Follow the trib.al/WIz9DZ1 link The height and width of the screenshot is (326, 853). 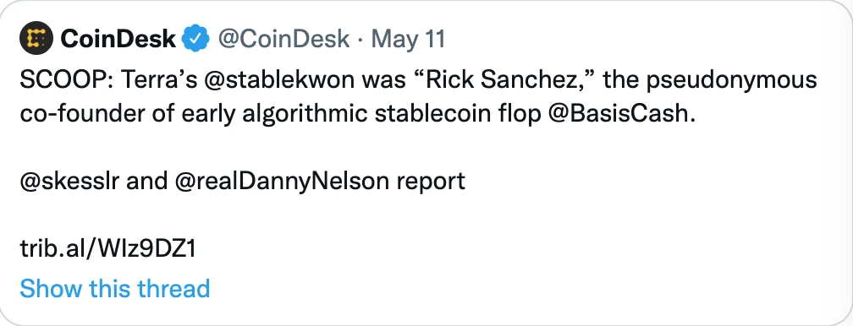pyautogui.click(x=107, y=249)
